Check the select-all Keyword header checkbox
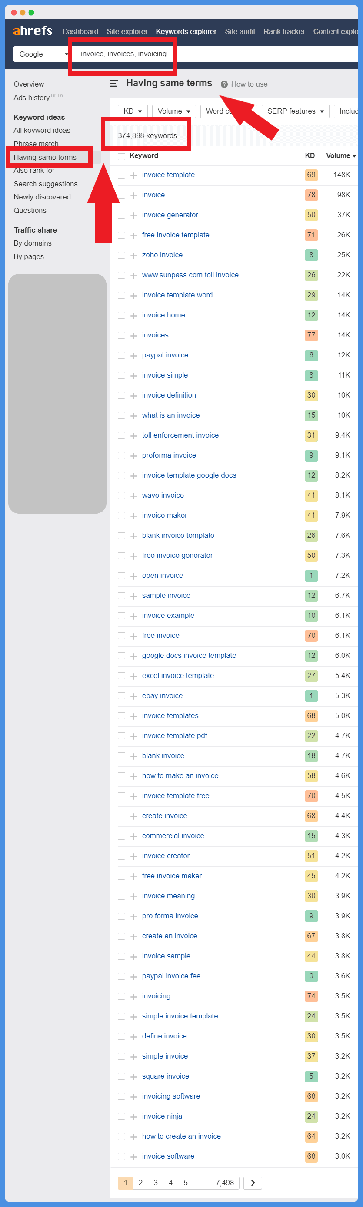The image size is (363, 1207). click(122, 156)
